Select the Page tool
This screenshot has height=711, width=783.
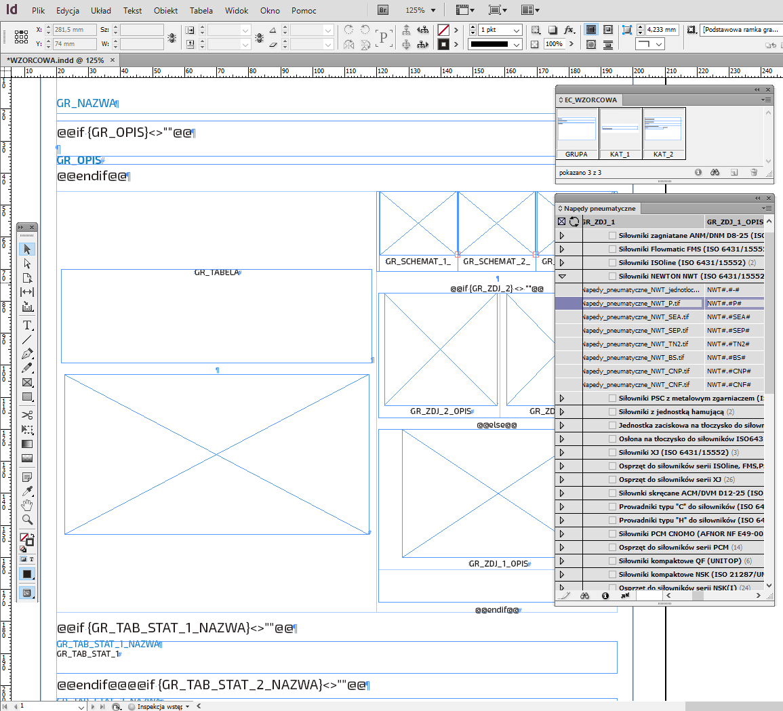27,278
